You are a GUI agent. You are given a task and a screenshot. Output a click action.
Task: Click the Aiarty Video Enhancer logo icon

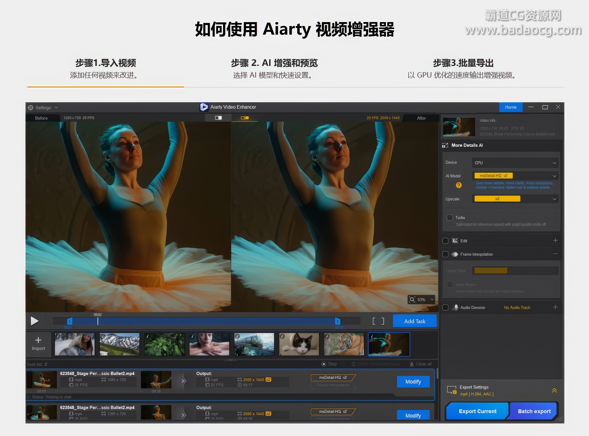coord(204,107)
